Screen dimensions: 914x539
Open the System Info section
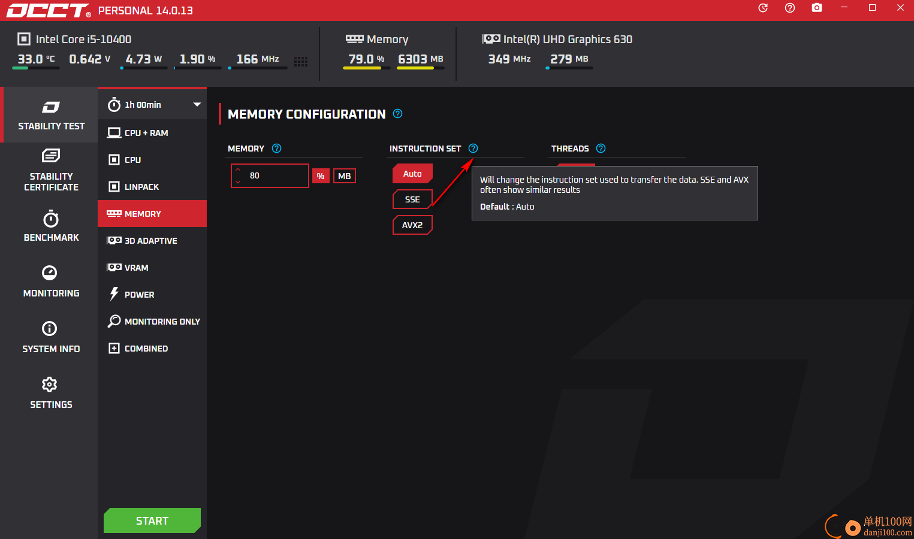[x=51, y=337]
